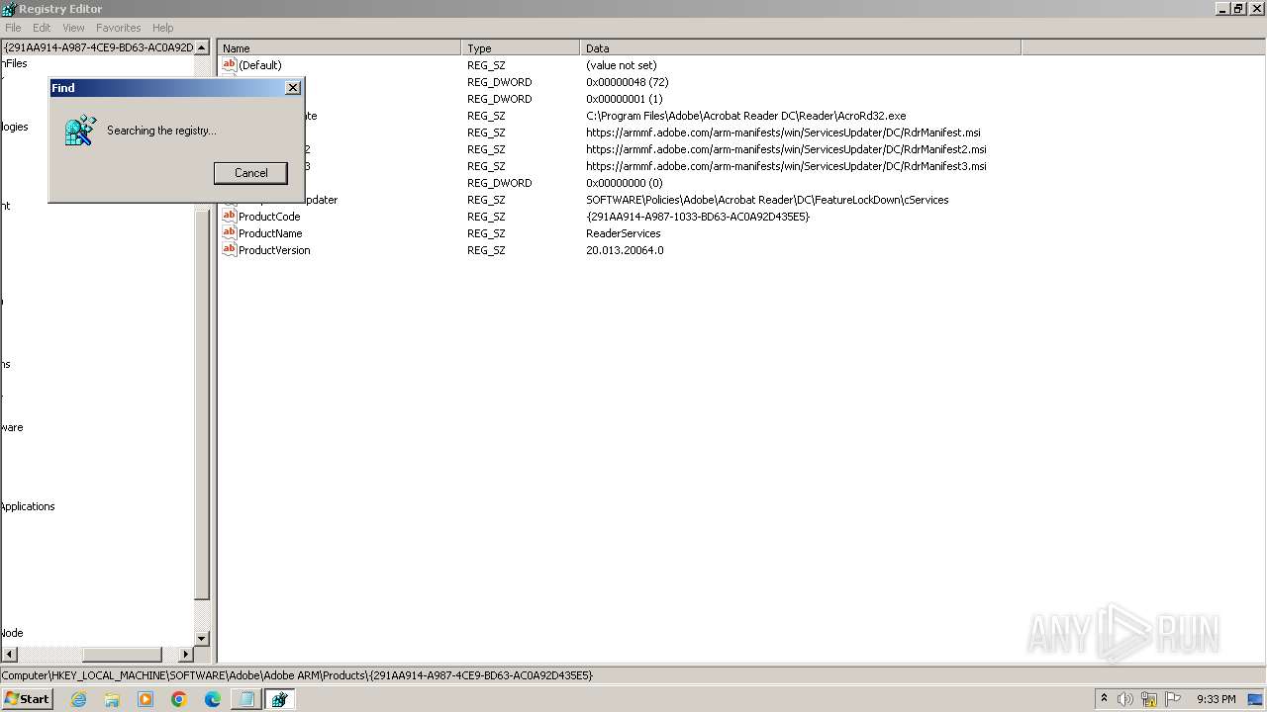Show hidden tray icons arrow
The width and height of the screenshot is (1267, 712).
point(1104,699)
